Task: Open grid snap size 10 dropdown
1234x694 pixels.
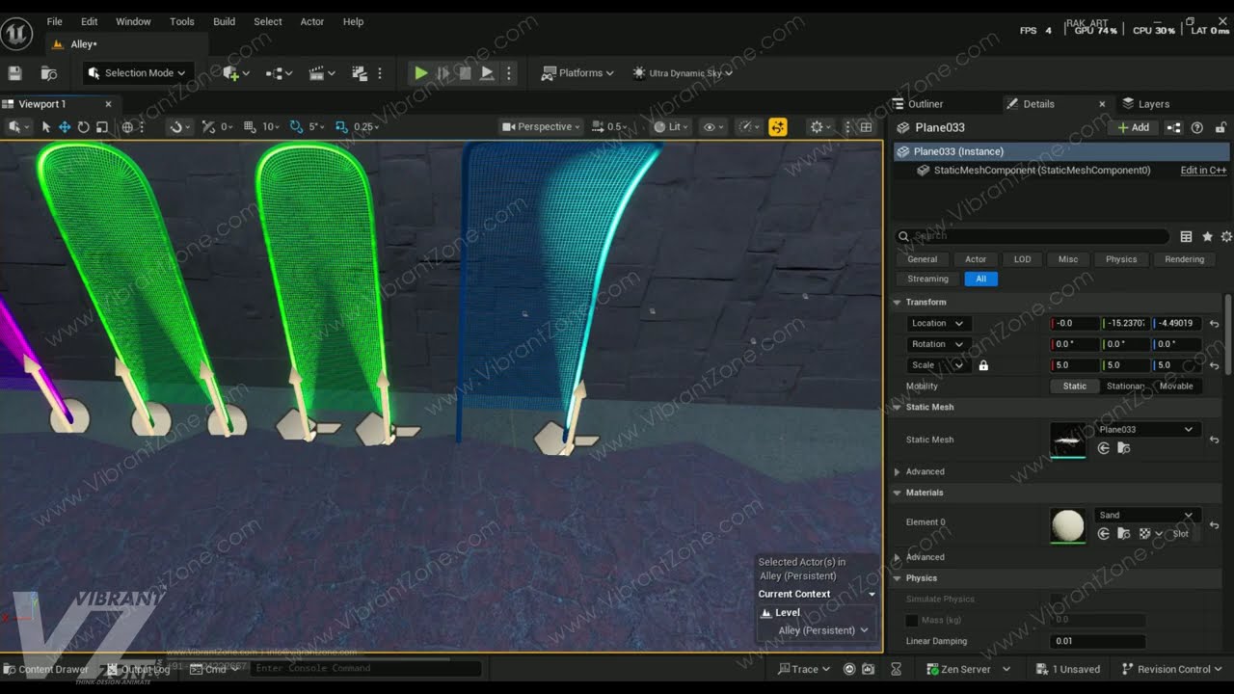Action: tap(272, 127)
